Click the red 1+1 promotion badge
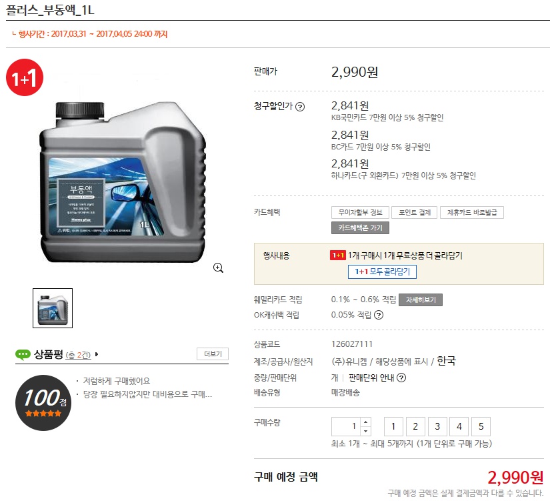 point(25,77)
